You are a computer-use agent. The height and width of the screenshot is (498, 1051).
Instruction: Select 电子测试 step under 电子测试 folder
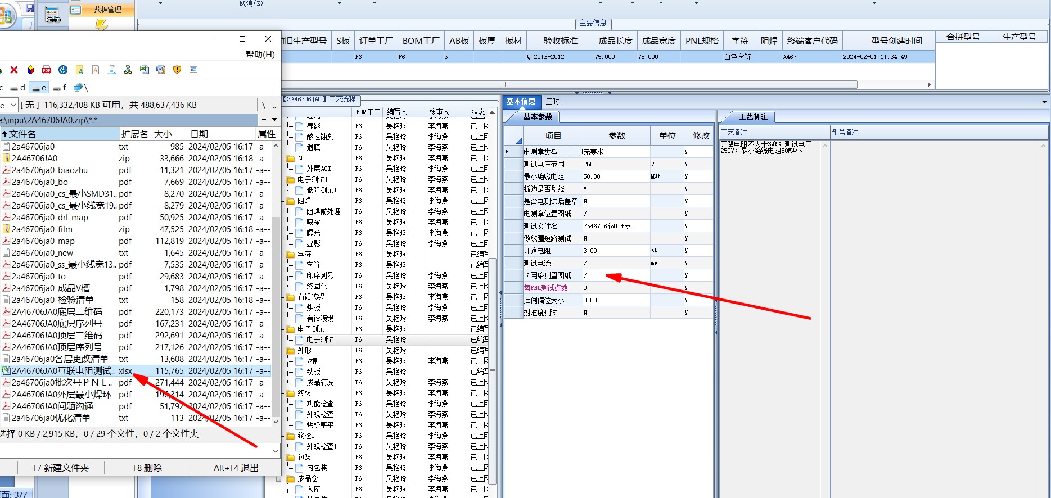point(320,340)
